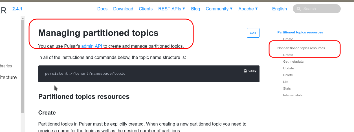Go to Internal stats in table of contents
This screenshot has height=132, width=354.
point(293,95)
